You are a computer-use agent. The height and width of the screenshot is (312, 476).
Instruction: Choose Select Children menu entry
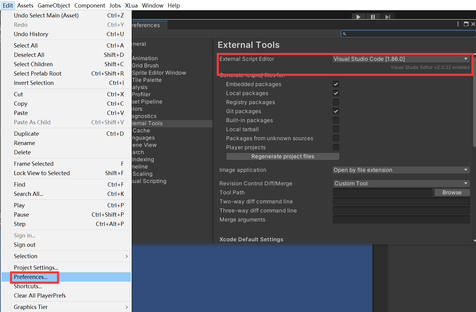click(66, 64)
